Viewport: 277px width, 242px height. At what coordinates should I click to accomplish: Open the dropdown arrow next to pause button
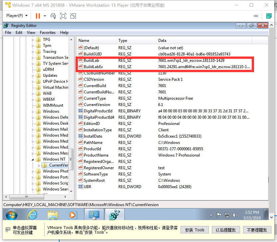coord(45,16)
